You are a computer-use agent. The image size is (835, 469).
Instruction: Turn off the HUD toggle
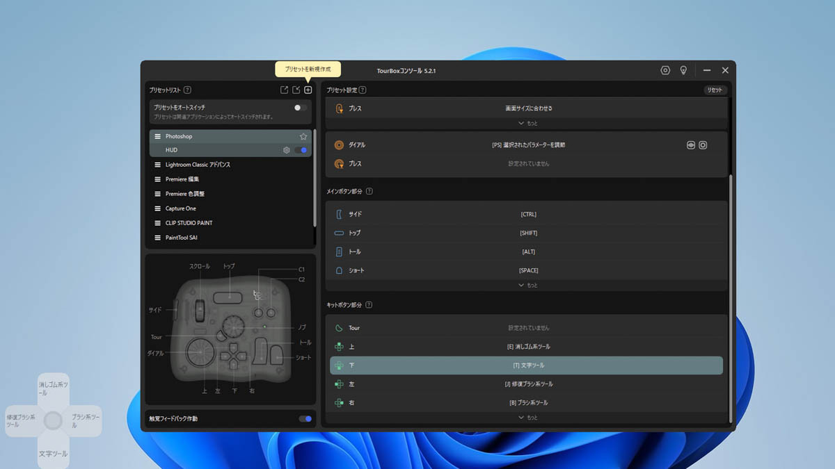(x=301, y=150)
